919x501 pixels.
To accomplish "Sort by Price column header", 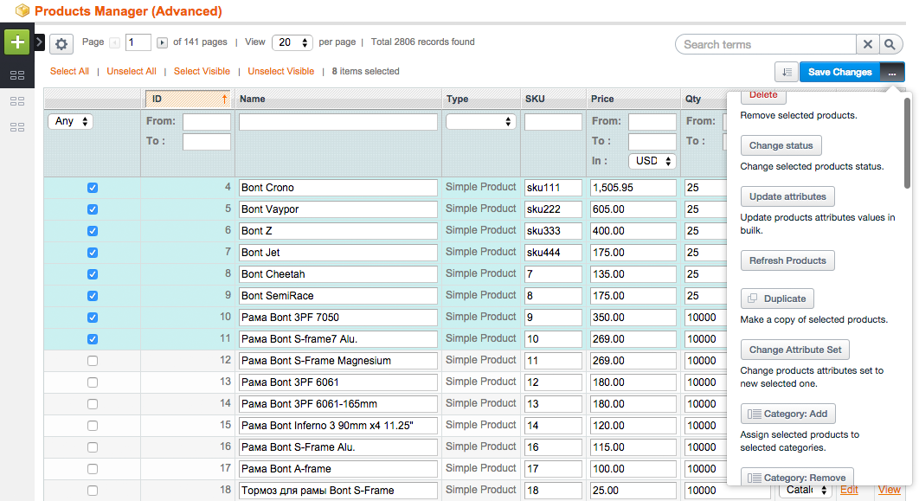I will pyautogui.click(x=633, y=99).
